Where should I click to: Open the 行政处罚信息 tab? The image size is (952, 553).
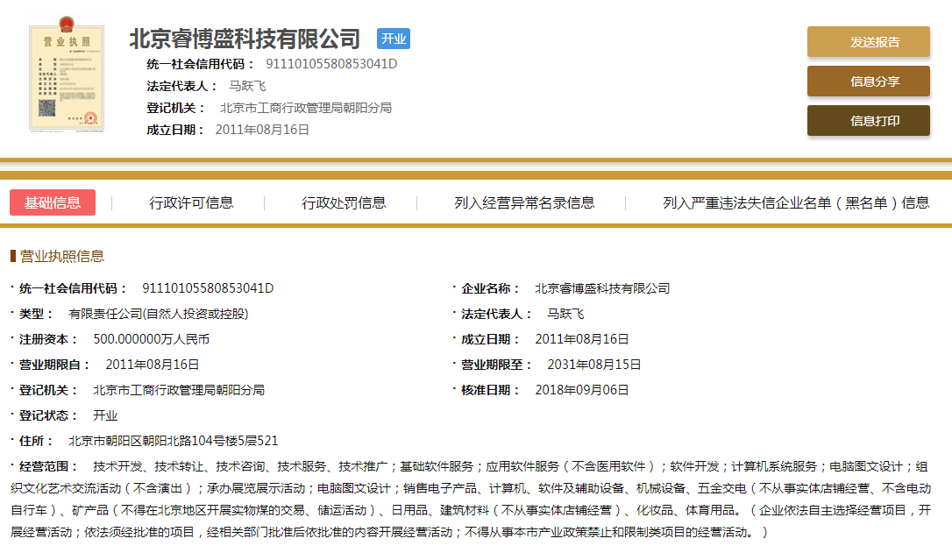(x=344, y=202)
